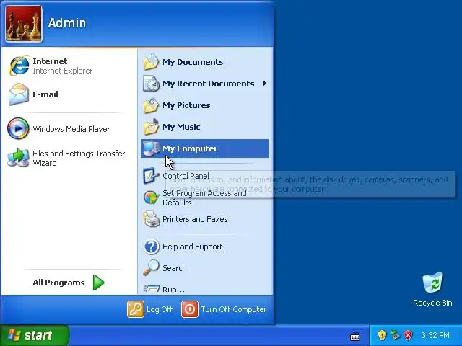Click the Admin chess user picture
This screenshot has width=462, height=346.
tap(24, 24)
